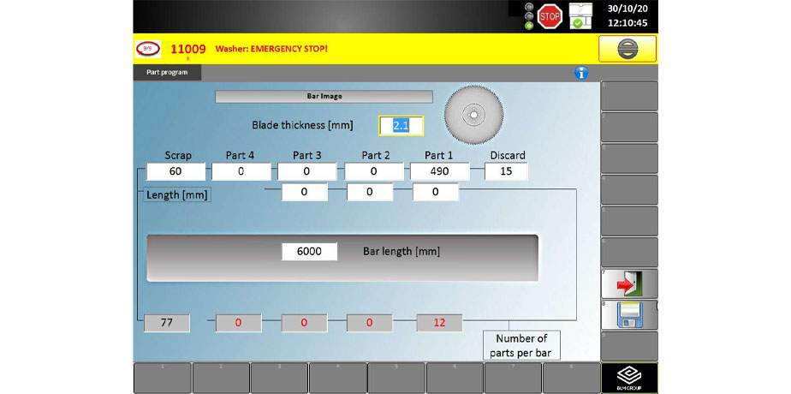Open the blue information icon

581,74
